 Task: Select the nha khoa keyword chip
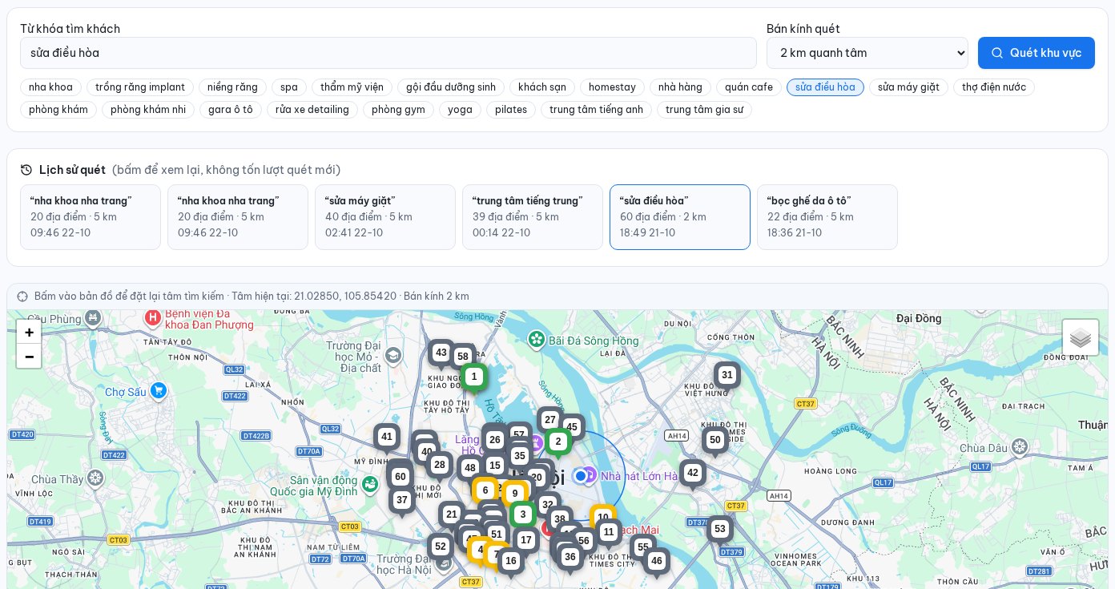[x=50, y=87]
